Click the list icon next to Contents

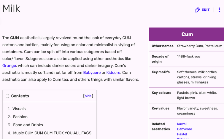tap(8, 96)
